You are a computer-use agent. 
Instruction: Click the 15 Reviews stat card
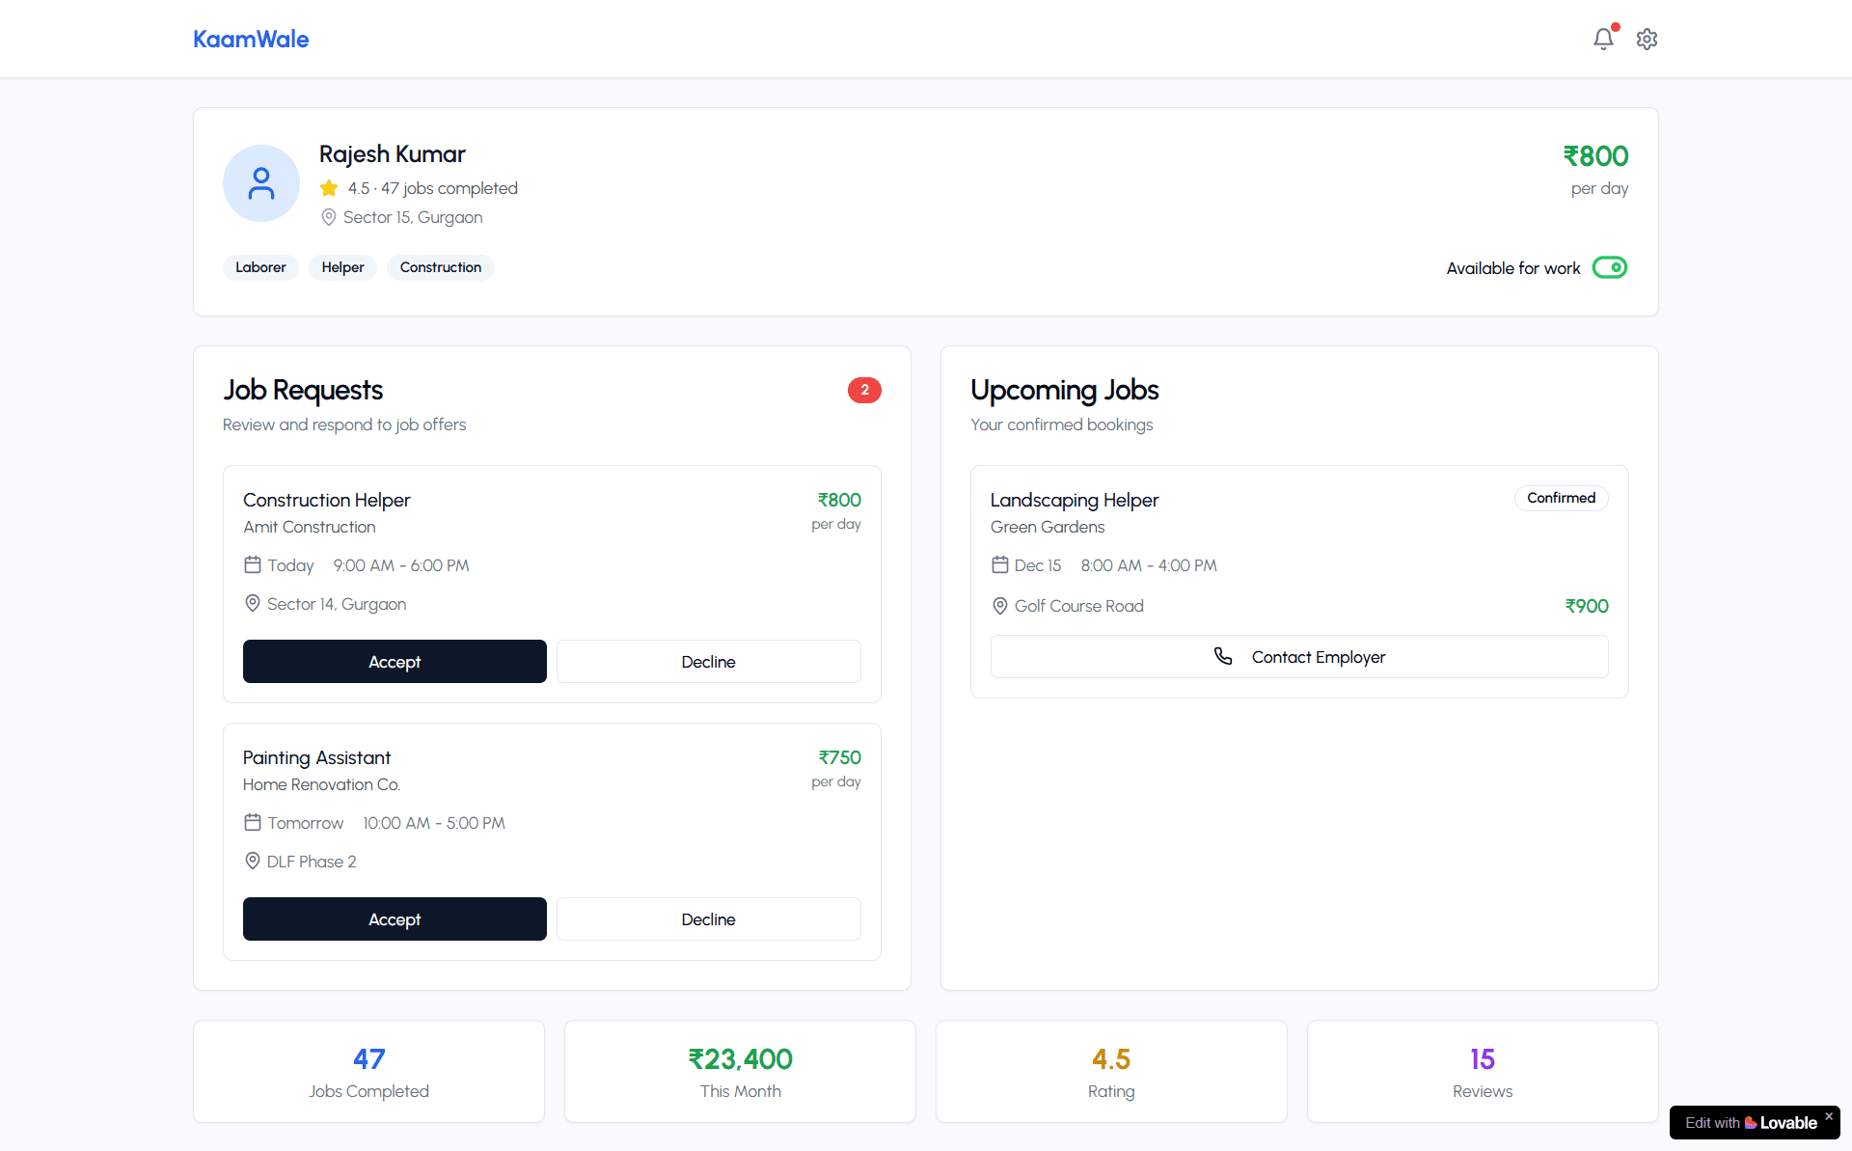(x=1483, y=1071)
